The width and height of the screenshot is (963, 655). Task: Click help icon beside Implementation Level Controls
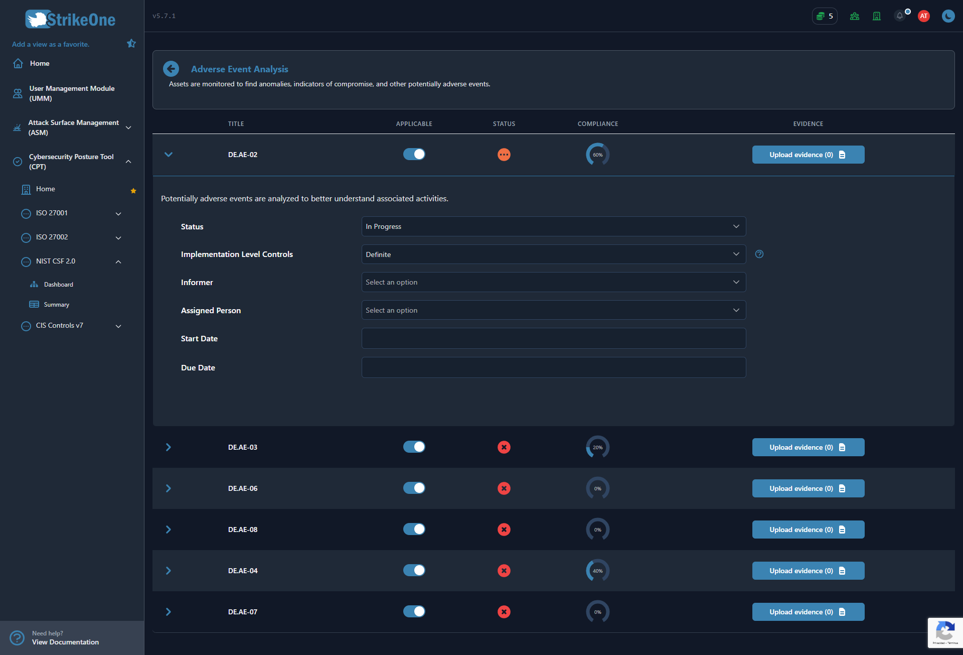pos(759,254)
